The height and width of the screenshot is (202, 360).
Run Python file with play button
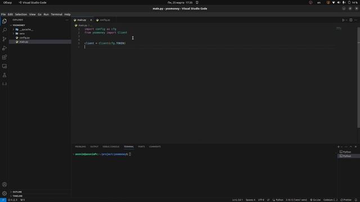(x=343, y=20)
